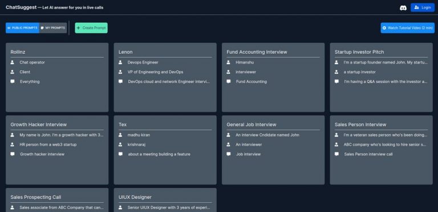Viewport: 438px width, 212px height.
Task: Click the Login button
Action: (x=423, y=7)
